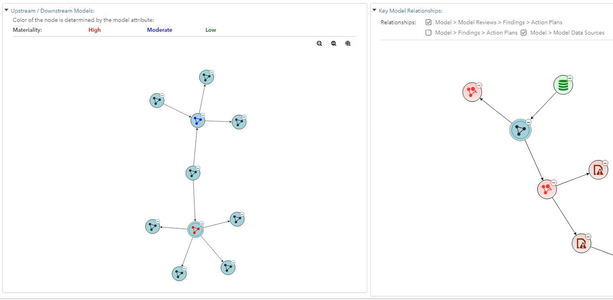Disable the Model > Model Data Sources checkbox

pyautogui.click(x=524, y=32)
